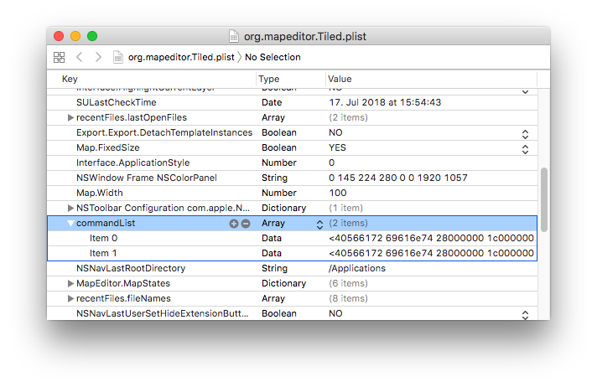Change Export.Export.DetachTemplateInstances boolean value
Viewport: 597px width, 387px height.
[x=525, y=133]
